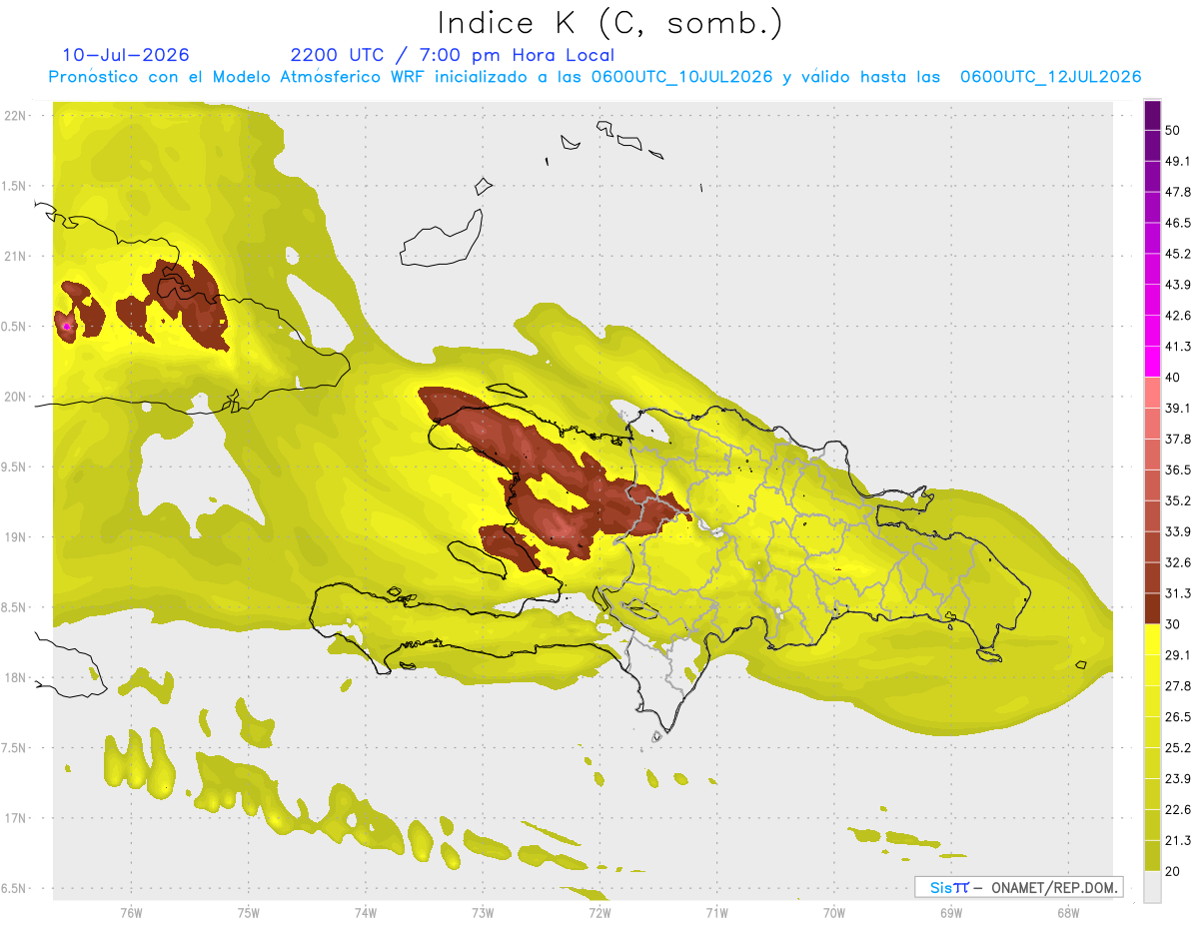Click the "29.1" colorbar label

click(x=1178, y=654)
